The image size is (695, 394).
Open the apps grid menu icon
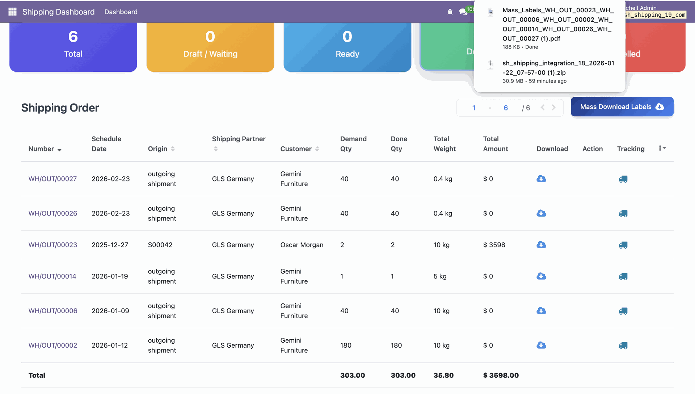click(12, 12)
